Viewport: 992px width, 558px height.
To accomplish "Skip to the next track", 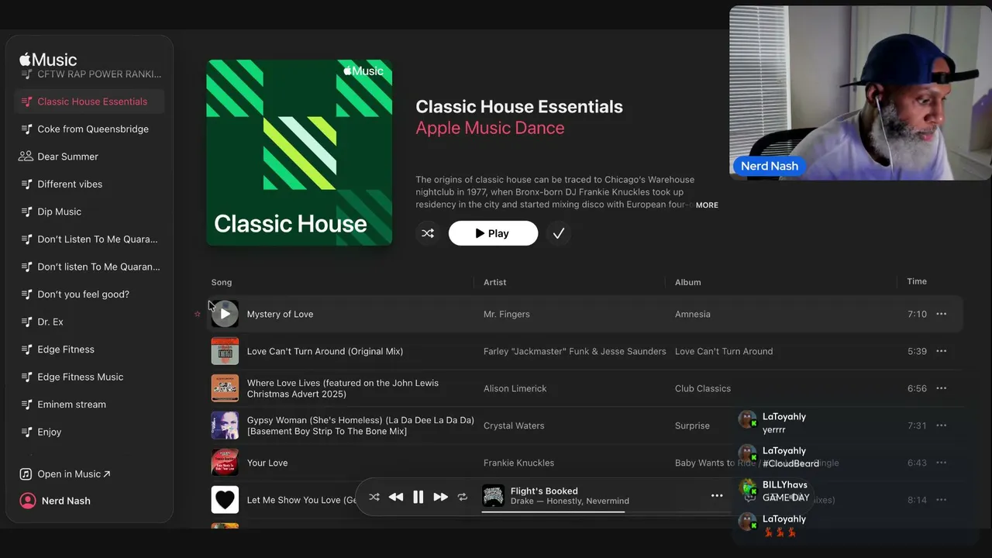I will click(440, 497).
